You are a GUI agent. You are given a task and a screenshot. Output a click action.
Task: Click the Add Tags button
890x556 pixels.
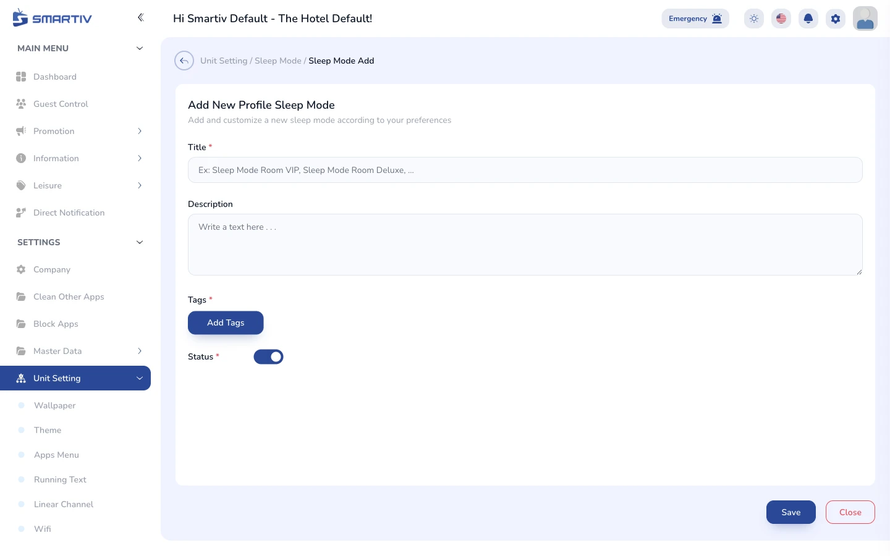(226, 322)
